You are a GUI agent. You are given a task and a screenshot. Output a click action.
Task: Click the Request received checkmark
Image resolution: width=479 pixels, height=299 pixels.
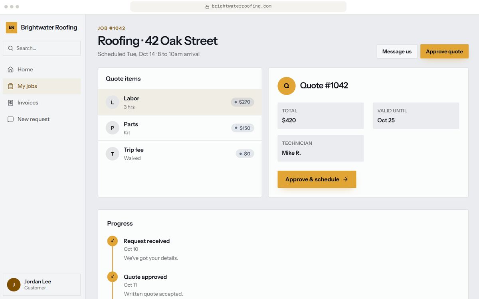point(113,241)
